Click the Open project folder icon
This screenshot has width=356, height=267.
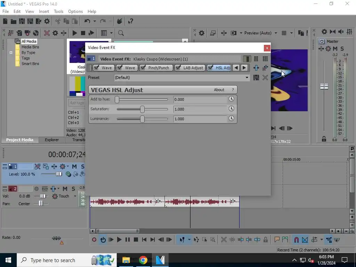click(x=14, y=21)
